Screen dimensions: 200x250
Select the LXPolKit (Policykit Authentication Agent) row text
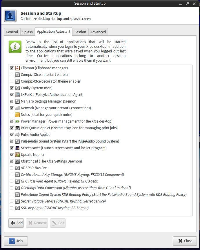(x=52, y=94)
